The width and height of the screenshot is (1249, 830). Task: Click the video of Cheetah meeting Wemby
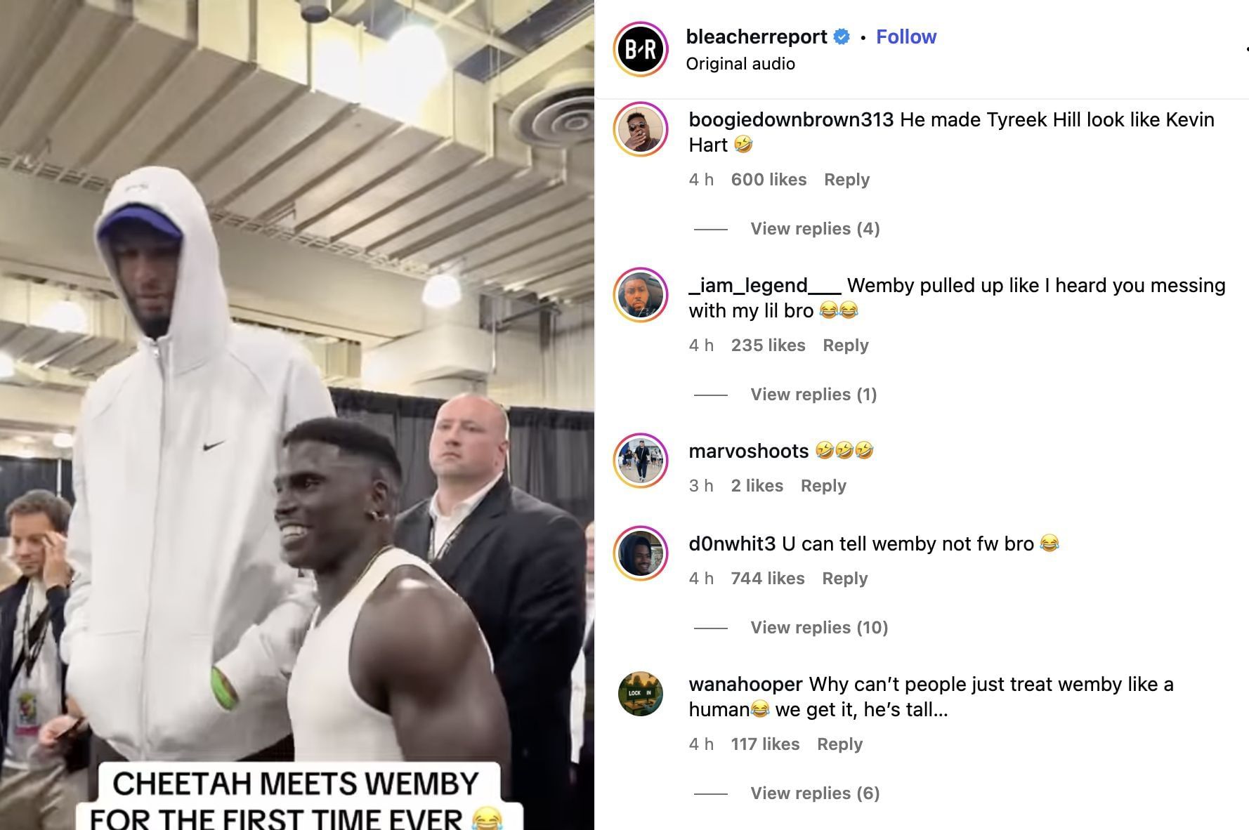coord(297,415)
